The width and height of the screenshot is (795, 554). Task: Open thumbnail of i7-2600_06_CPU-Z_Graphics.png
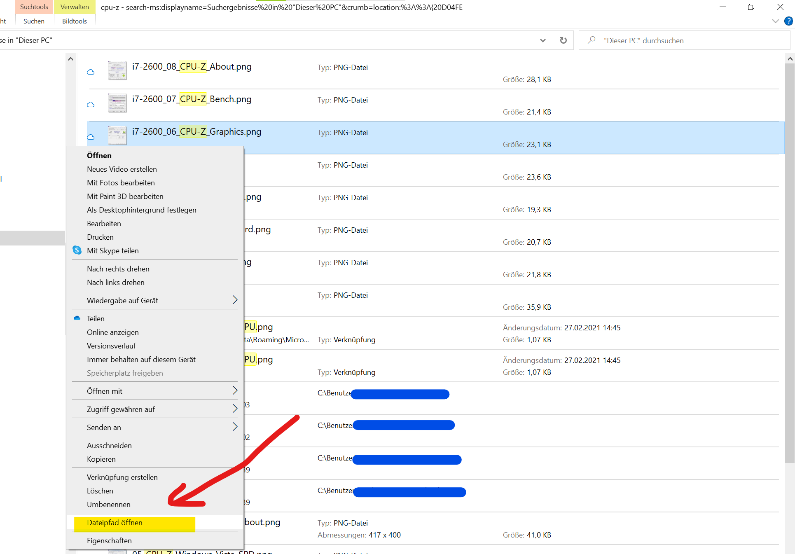tap(117, 135)
